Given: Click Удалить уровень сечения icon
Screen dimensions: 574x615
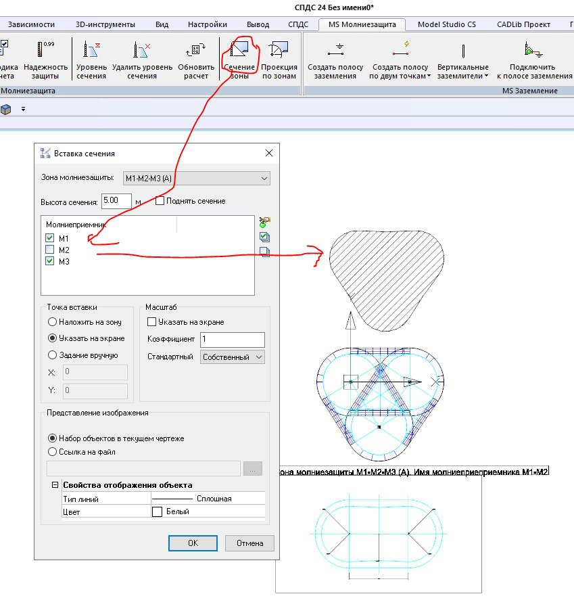Looking at the screenshot, I should (142, 51).
